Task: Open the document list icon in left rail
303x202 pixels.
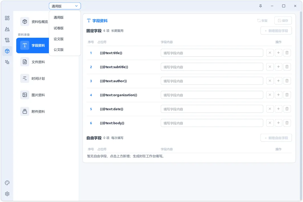Action: [7, 40]
